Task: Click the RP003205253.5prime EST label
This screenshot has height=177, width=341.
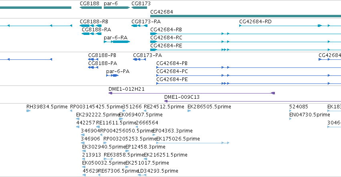Action: pyautogui.click(x=130, y=139)
